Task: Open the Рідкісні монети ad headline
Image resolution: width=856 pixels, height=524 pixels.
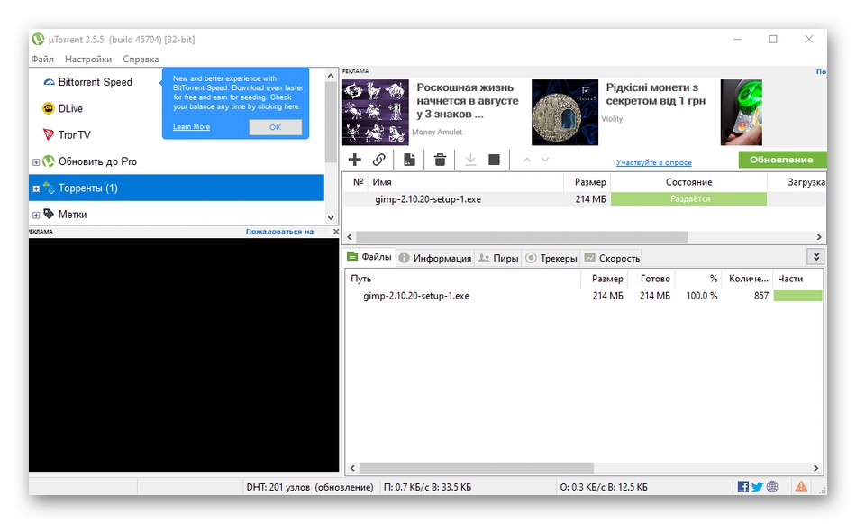Action: click(656, 94)
